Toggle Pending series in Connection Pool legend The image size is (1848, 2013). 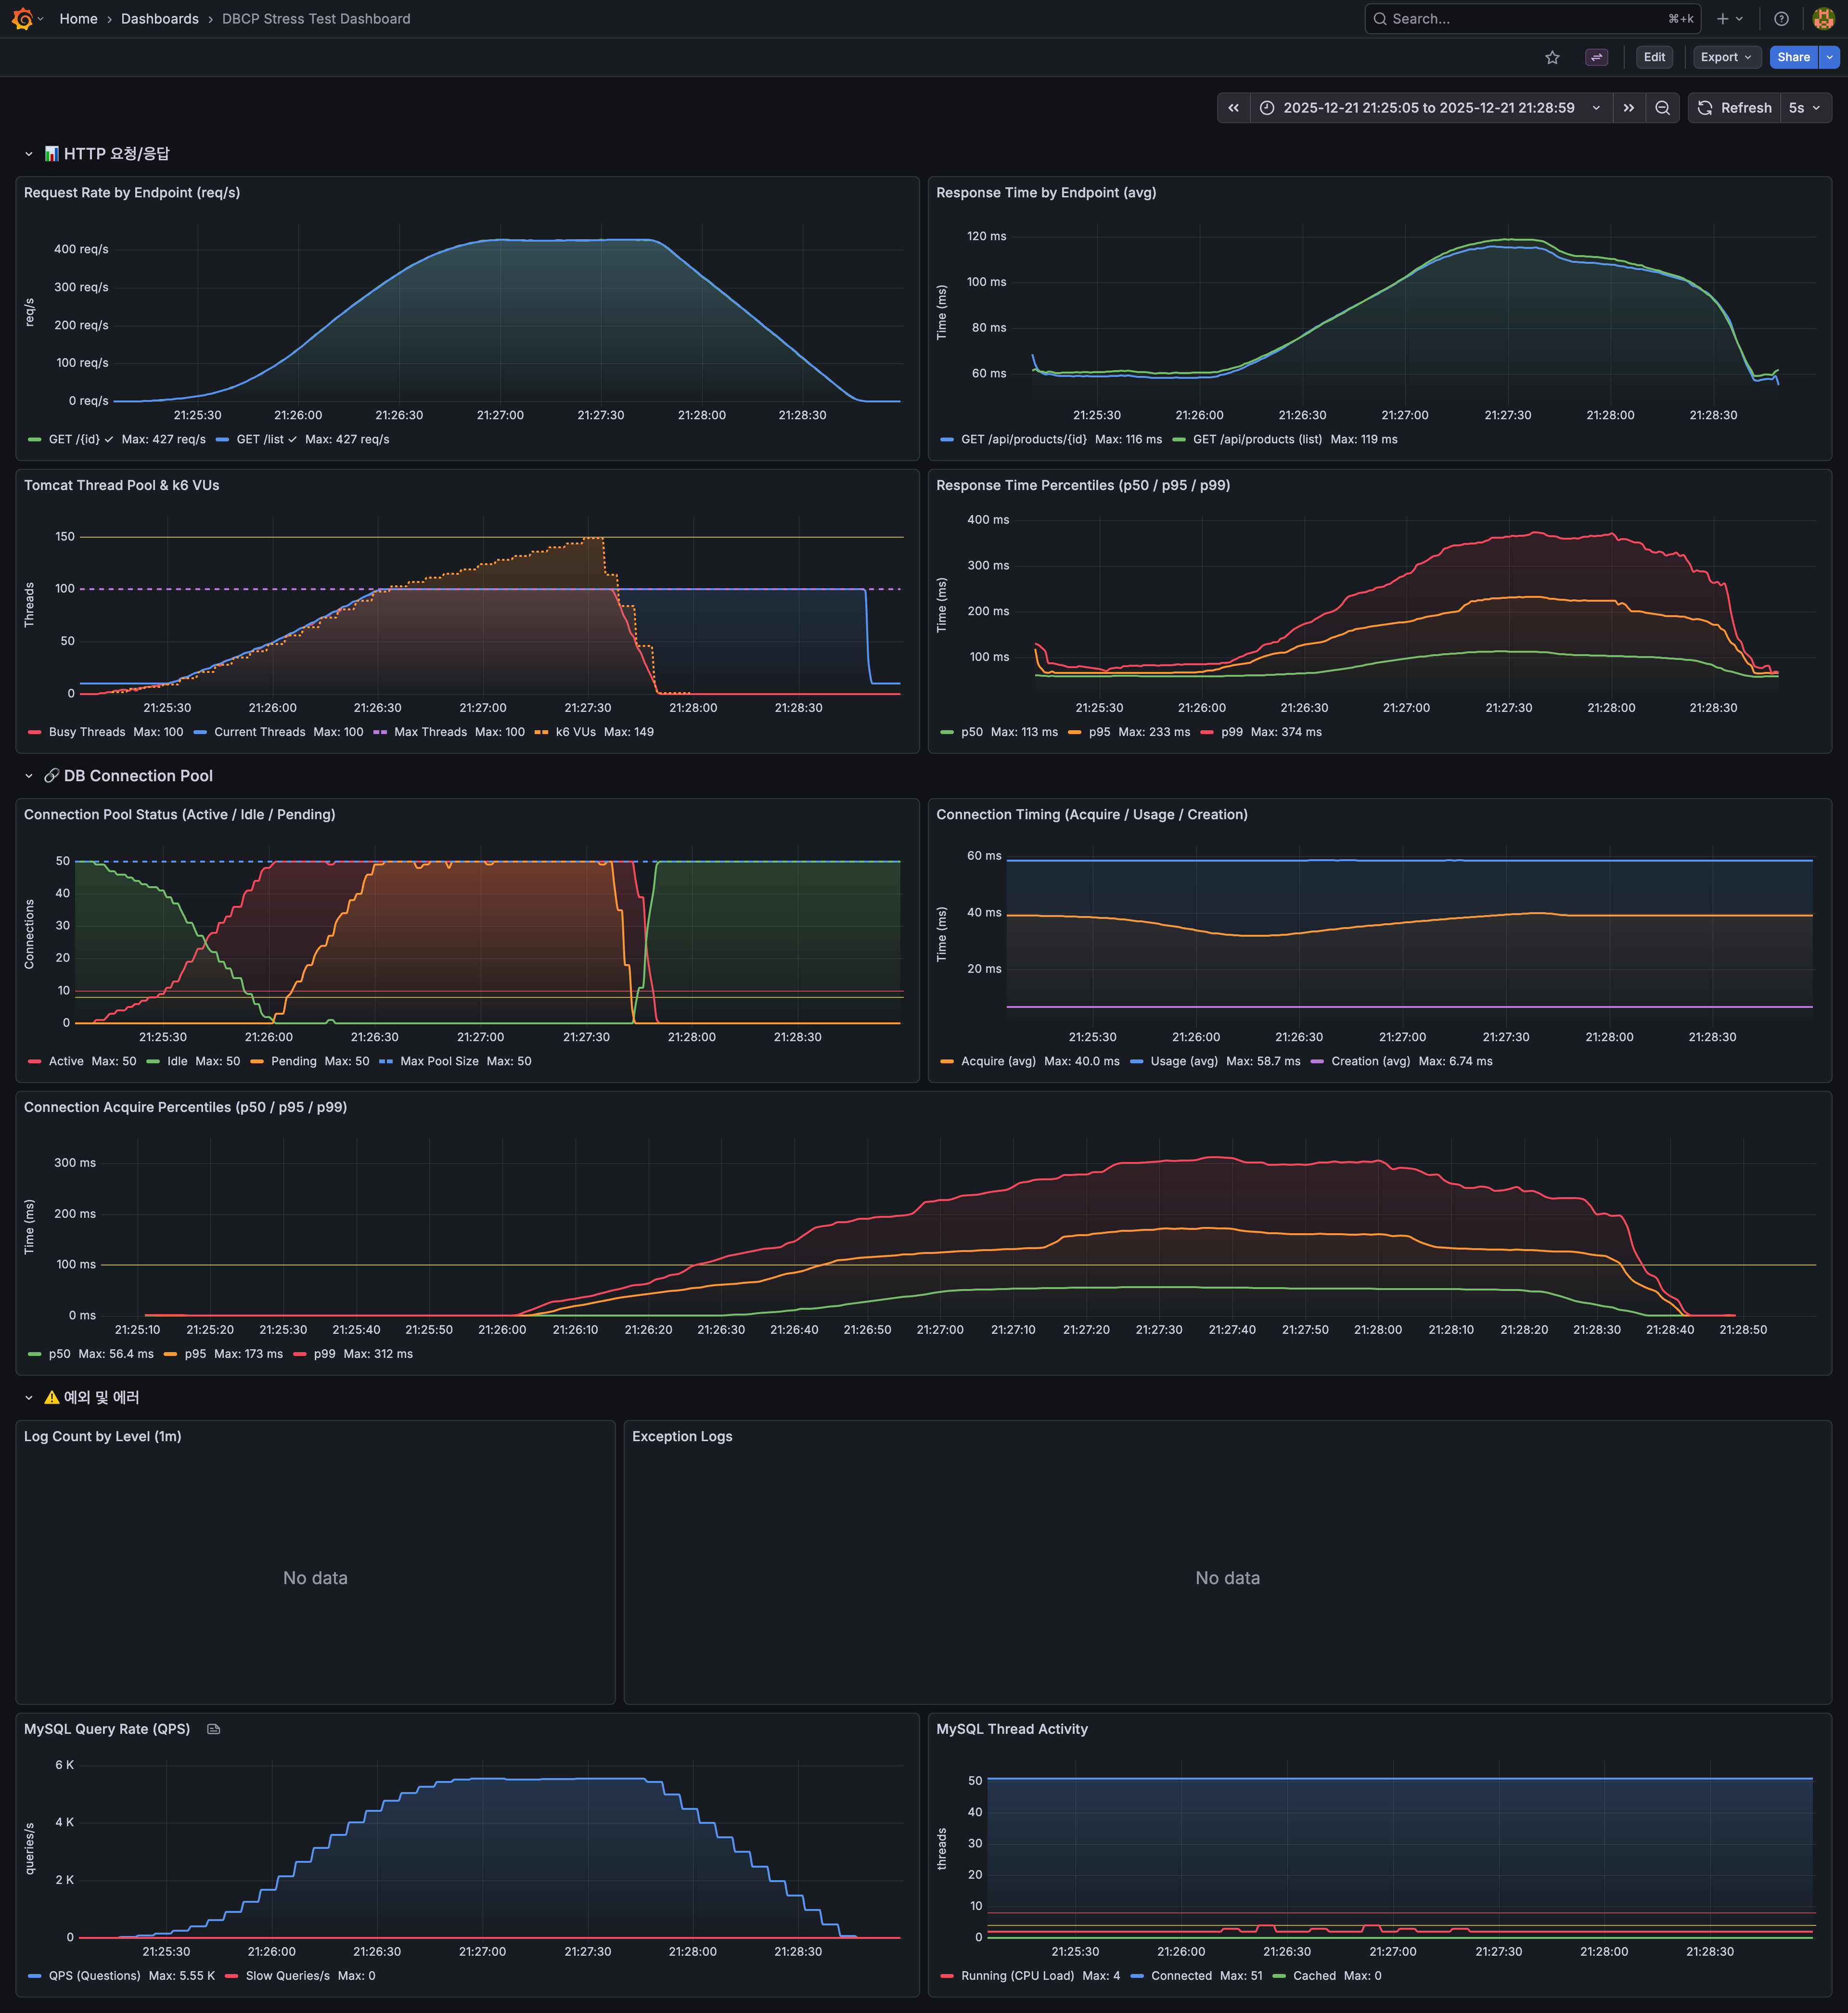tap(293, 1061)
